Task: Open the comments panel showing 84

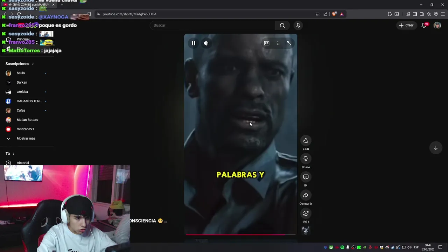Action: 306,177
